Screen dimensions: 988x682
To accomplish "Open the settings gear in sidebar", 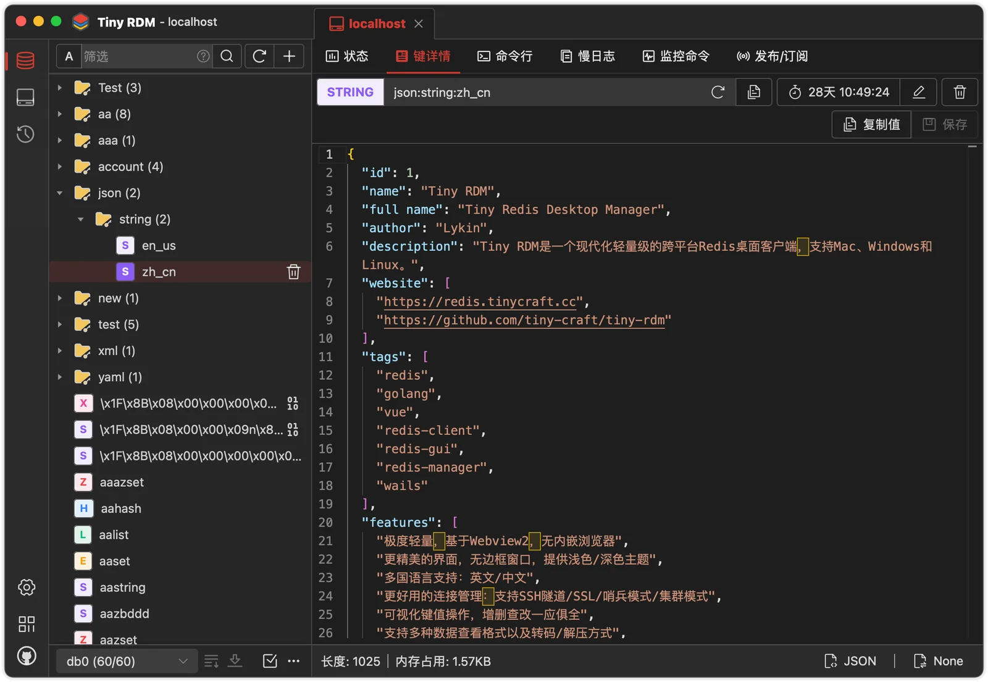I will pos(27,587).
